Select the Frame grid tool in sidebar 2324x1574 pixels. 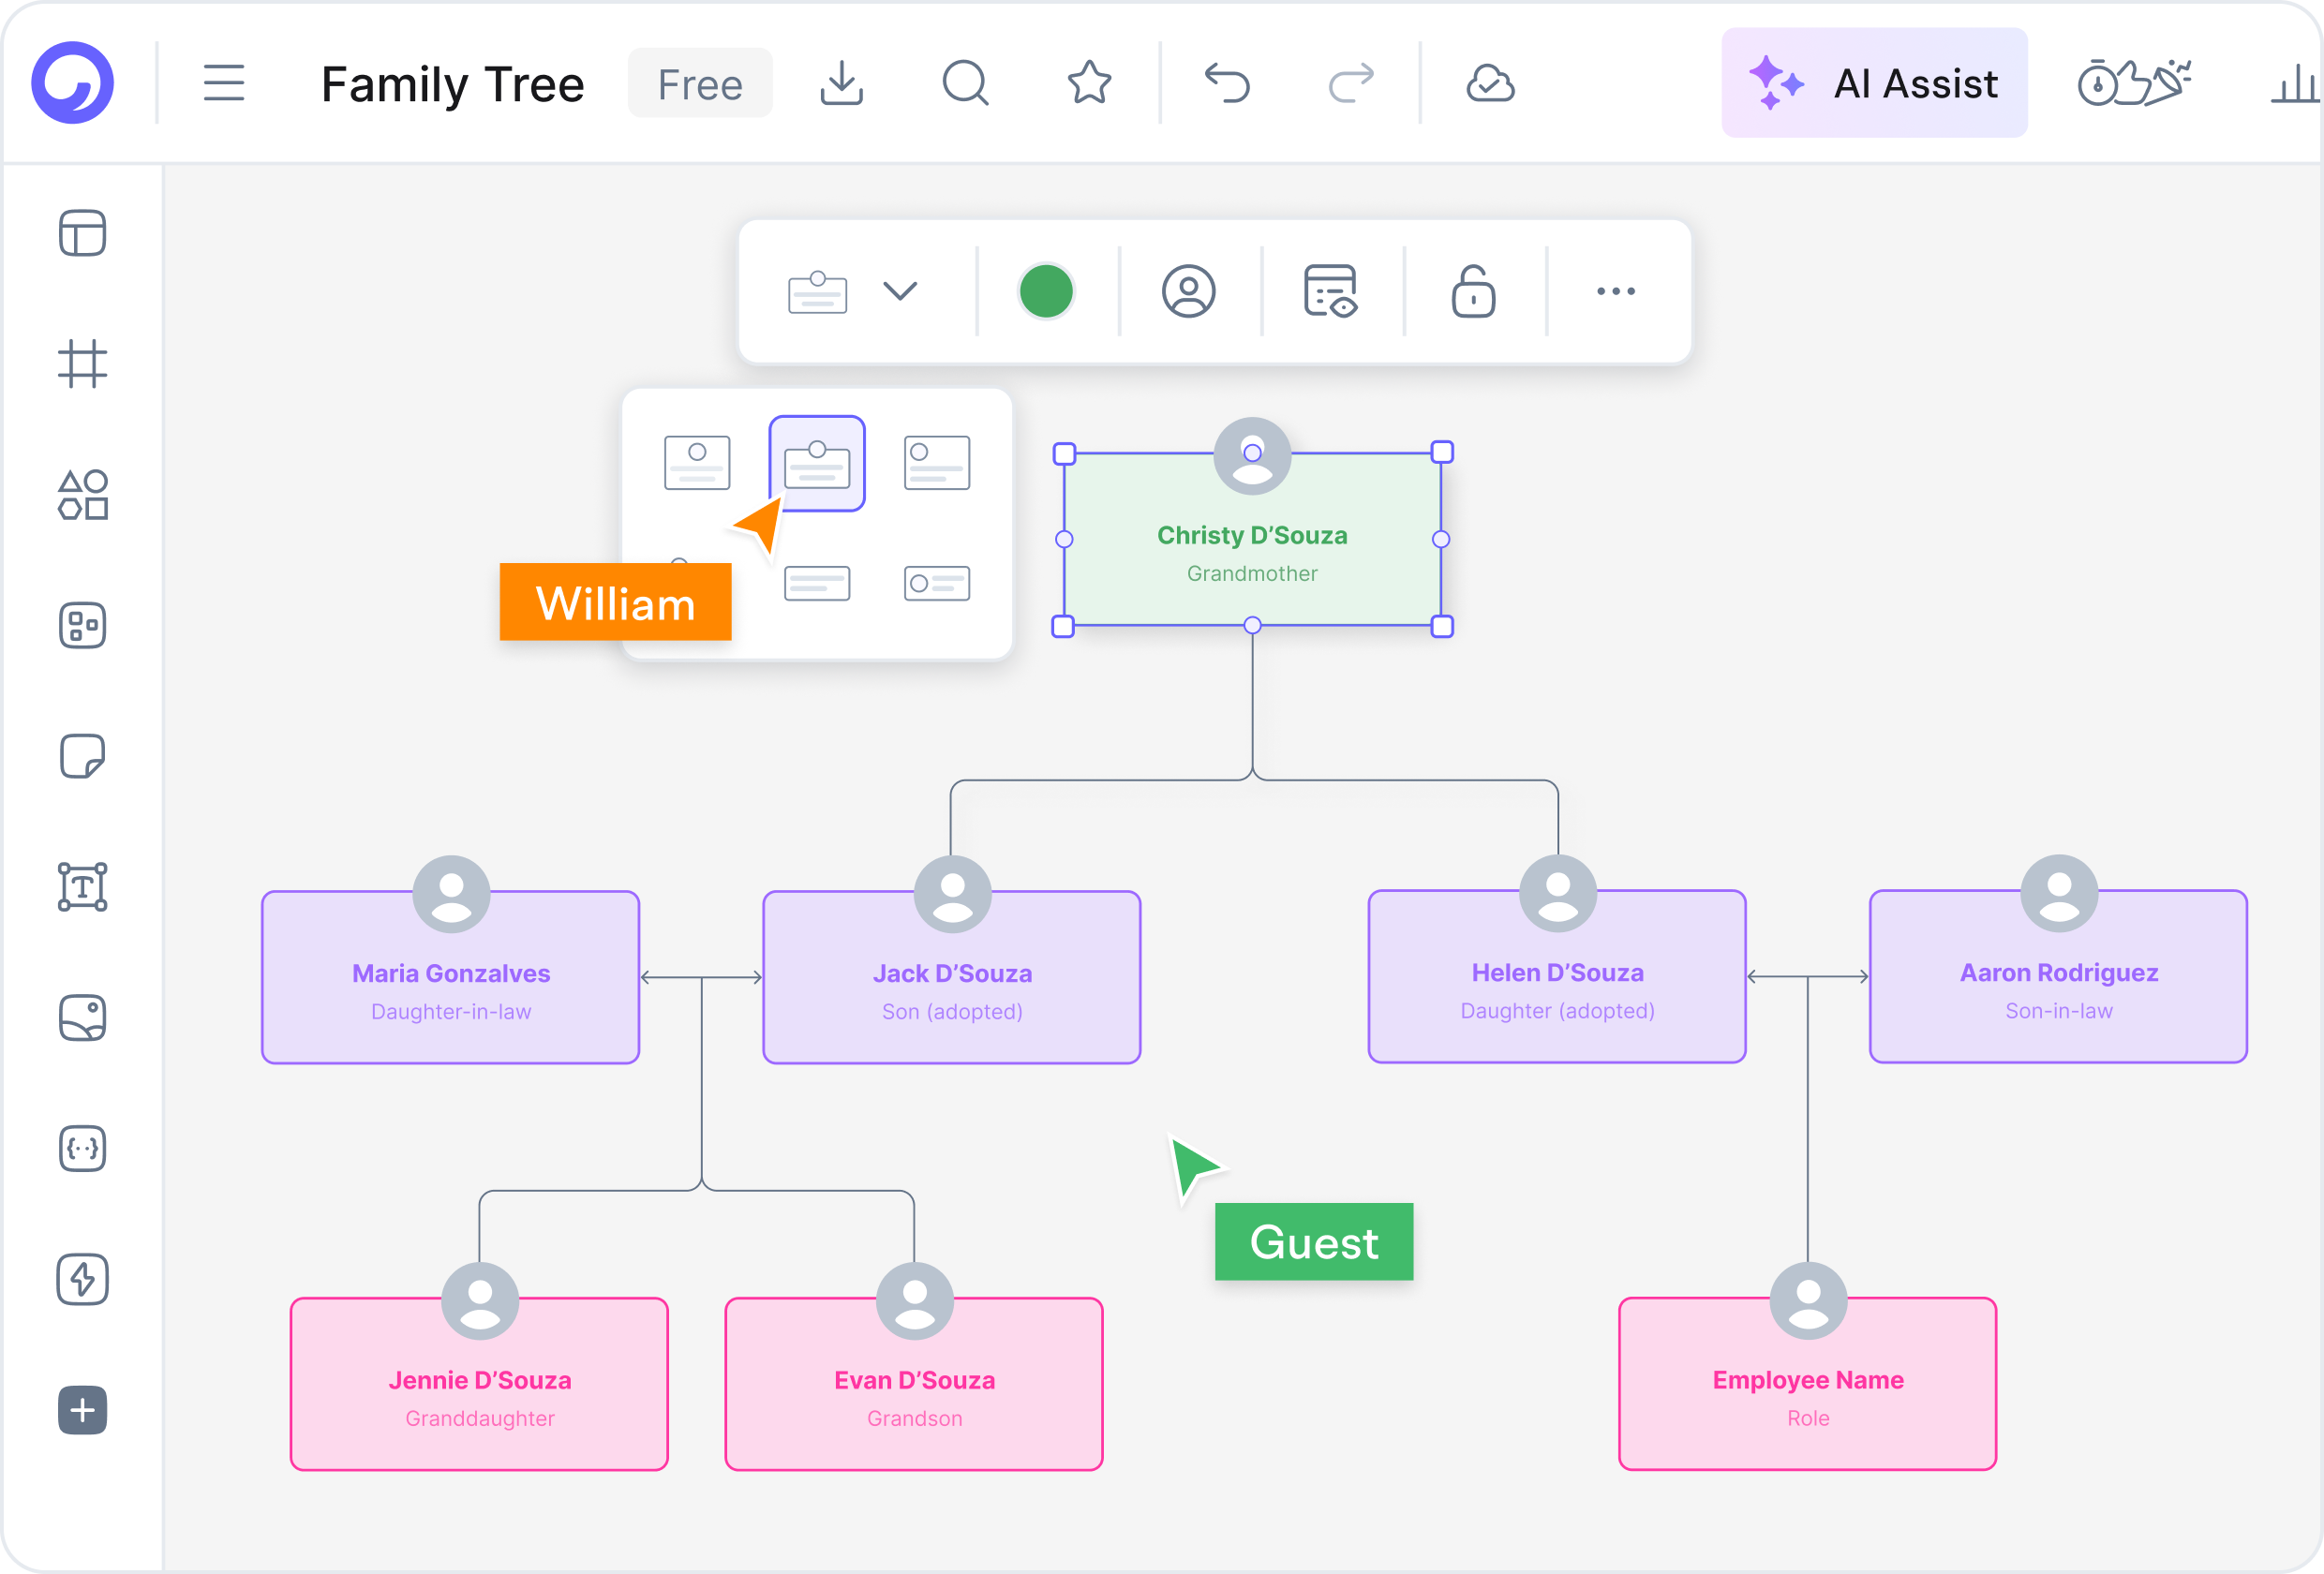coord(83,364)
